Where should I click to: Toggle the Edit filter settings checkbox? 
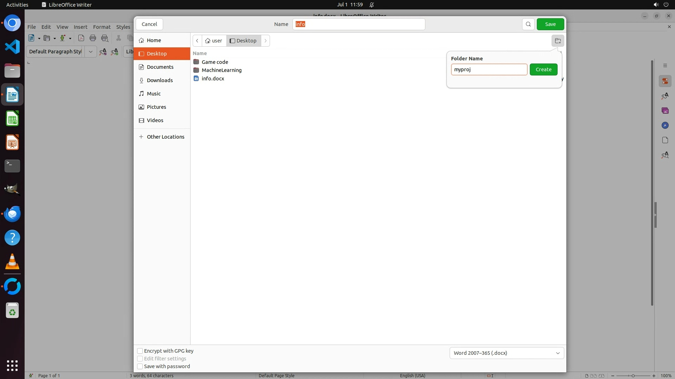(140, 359)
